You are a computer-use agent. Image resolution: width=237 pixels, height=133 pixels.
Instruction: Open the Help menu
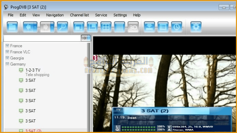coord(137,15)
